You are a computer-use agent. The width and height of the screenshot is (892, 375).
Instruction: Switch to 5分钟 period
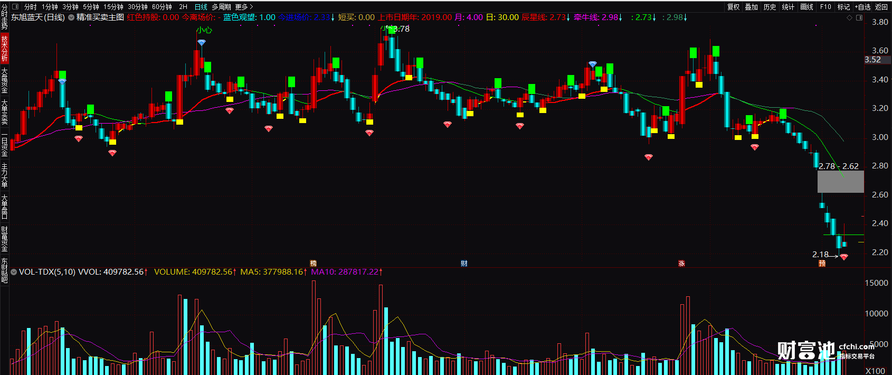click(91, 7)
